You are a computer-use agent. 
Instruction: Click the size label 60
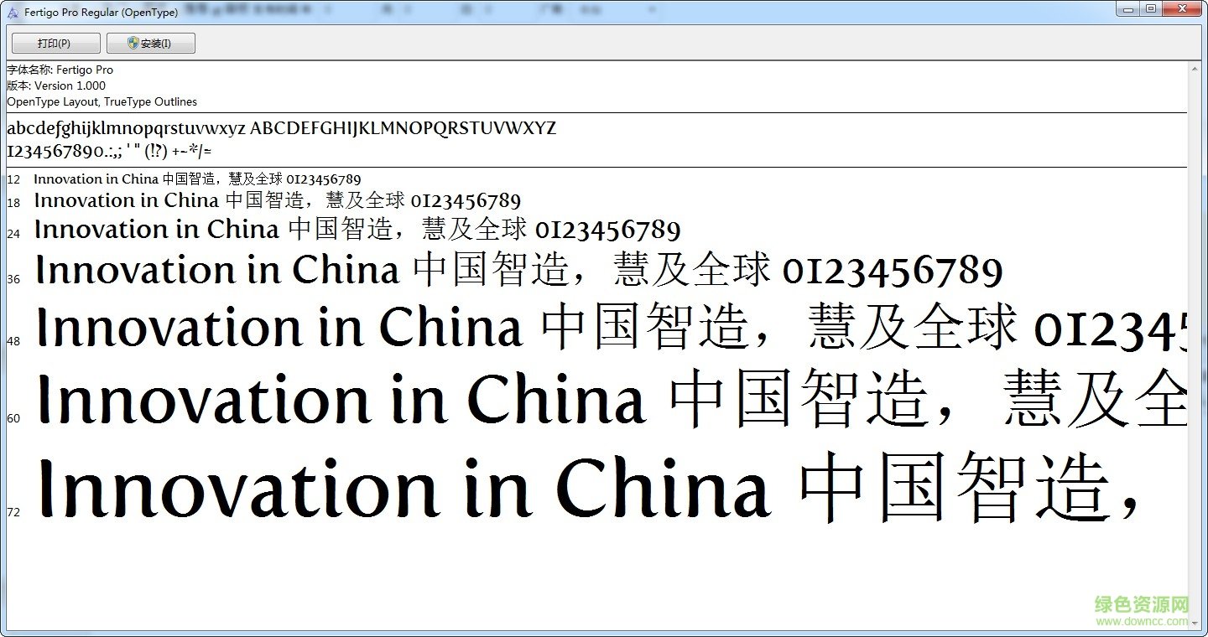click(13, 418)
